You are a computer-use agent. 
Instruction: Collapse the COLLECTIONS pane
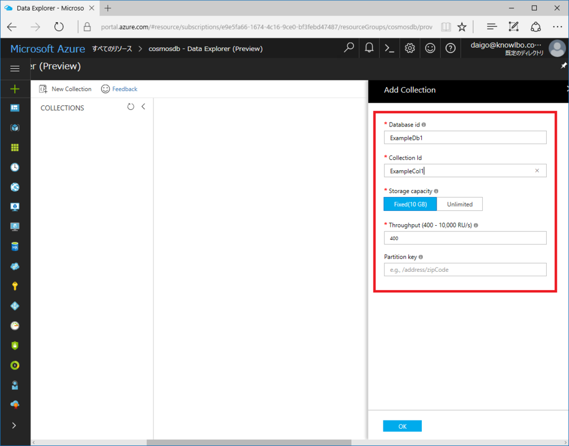[143, 107]
